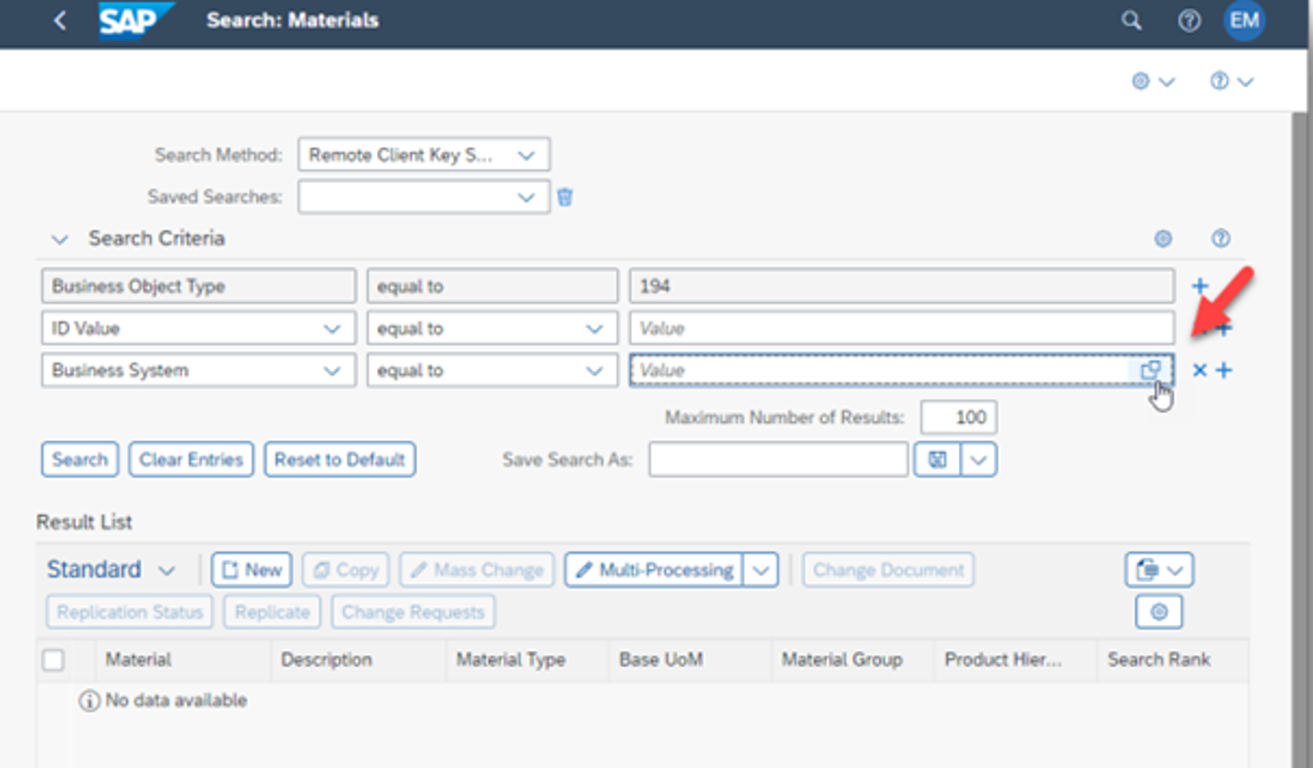Screen dimensions: 1313x768
Task: Go back using the header back arrow
Action: 60,20
